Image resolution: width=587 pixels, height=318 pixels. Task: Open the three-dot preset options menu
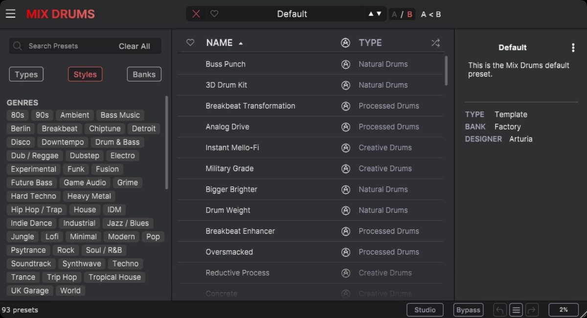click(573, 47)
